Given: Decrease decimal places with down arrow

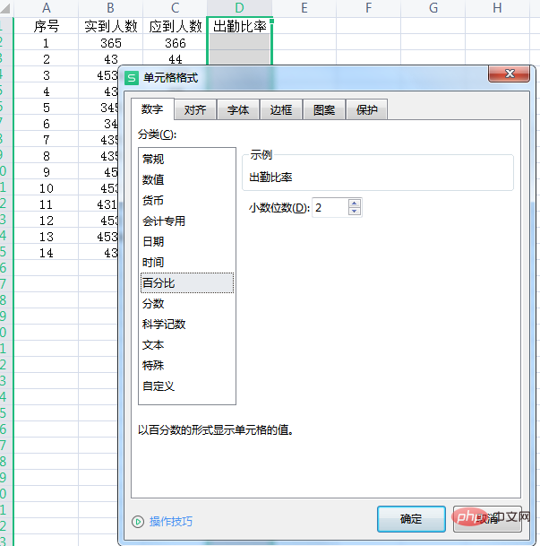Looking at the screenshot, I should tap(354, 212).
